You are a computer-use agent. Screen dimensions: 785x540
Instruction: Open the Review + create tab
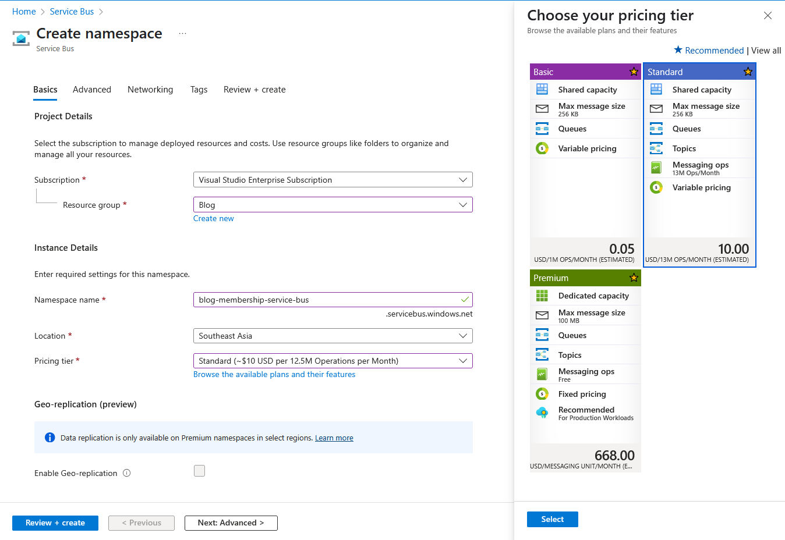(254, 90)
